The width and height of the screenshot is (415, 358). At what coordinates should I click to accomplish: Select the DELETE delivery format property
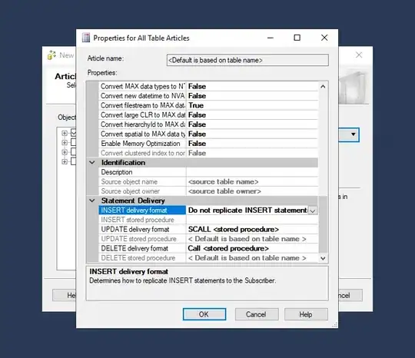tap(142, 248)
